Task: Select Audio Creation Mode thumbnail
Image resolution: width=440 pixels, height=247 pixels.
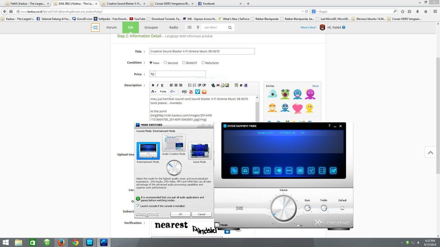Action: pyautogui.click(x=174, y=143)
